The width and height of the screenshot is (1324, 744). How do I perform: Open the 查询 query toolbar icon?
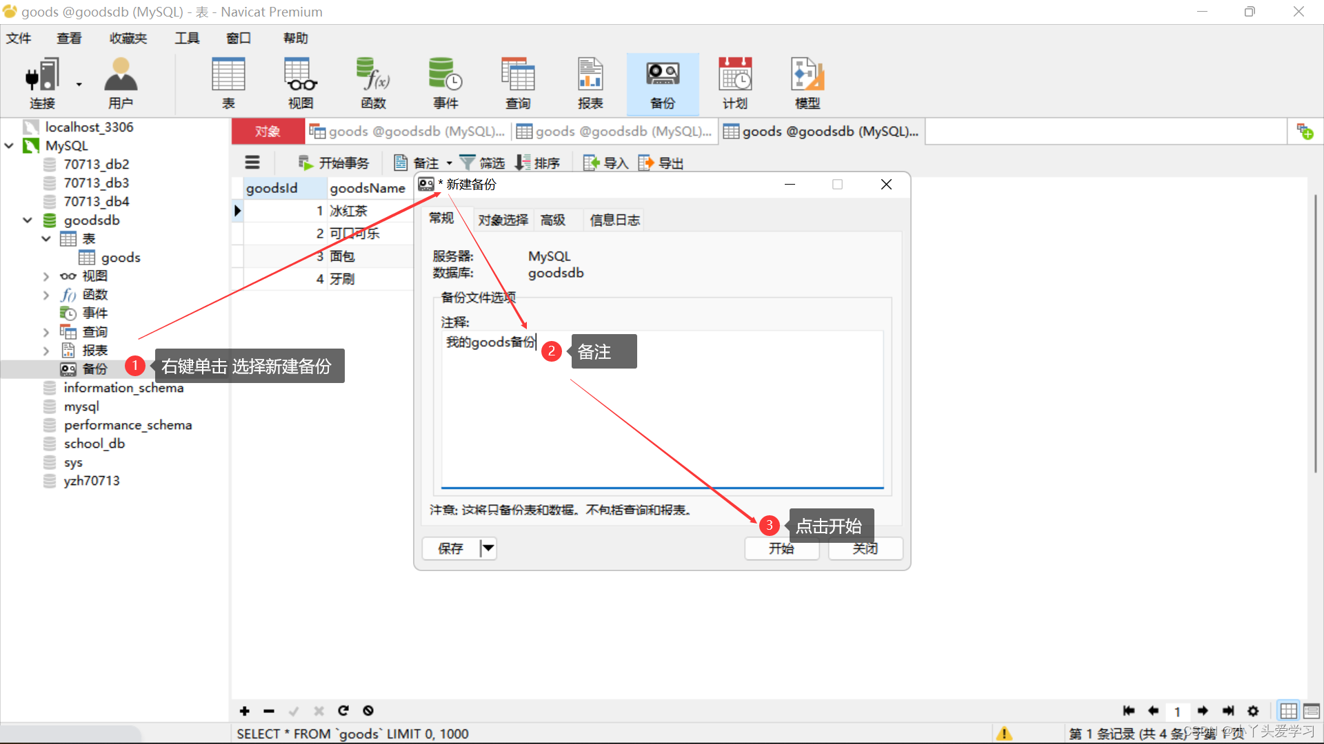(518, 83)
